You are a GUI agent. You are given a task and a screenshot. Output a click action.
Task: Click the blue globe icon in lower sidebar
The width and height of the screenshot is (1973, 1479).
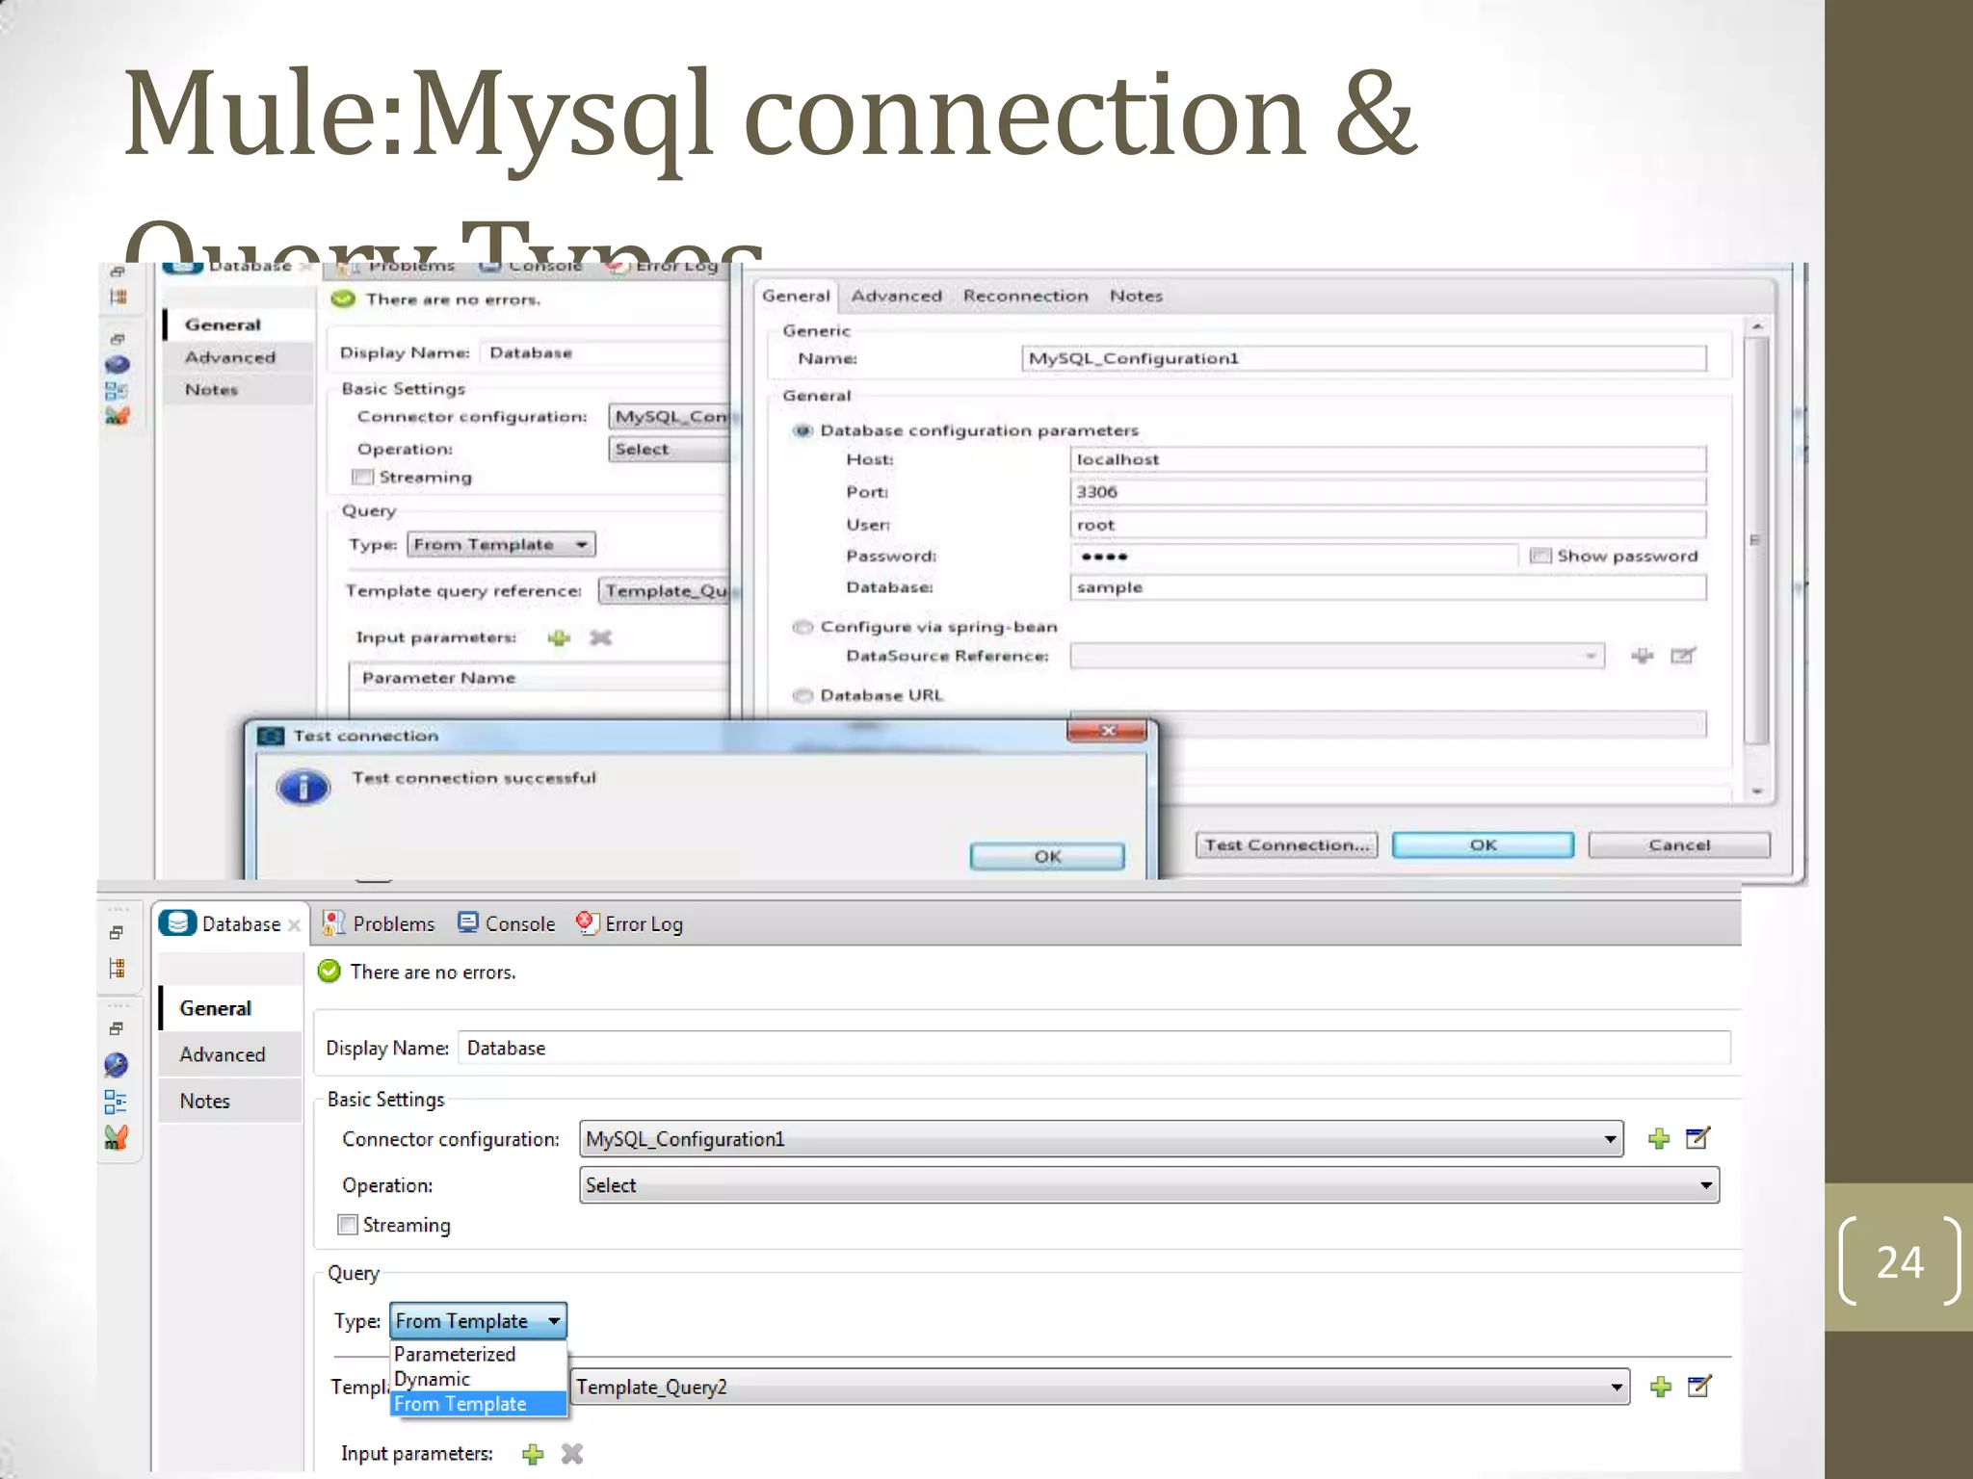point(116,1064)
